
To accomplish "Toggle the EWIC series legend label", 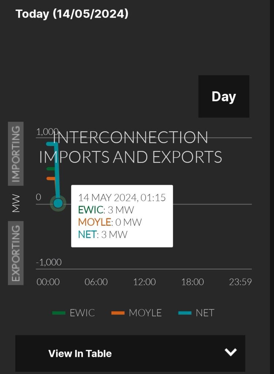I will point(82,313).
